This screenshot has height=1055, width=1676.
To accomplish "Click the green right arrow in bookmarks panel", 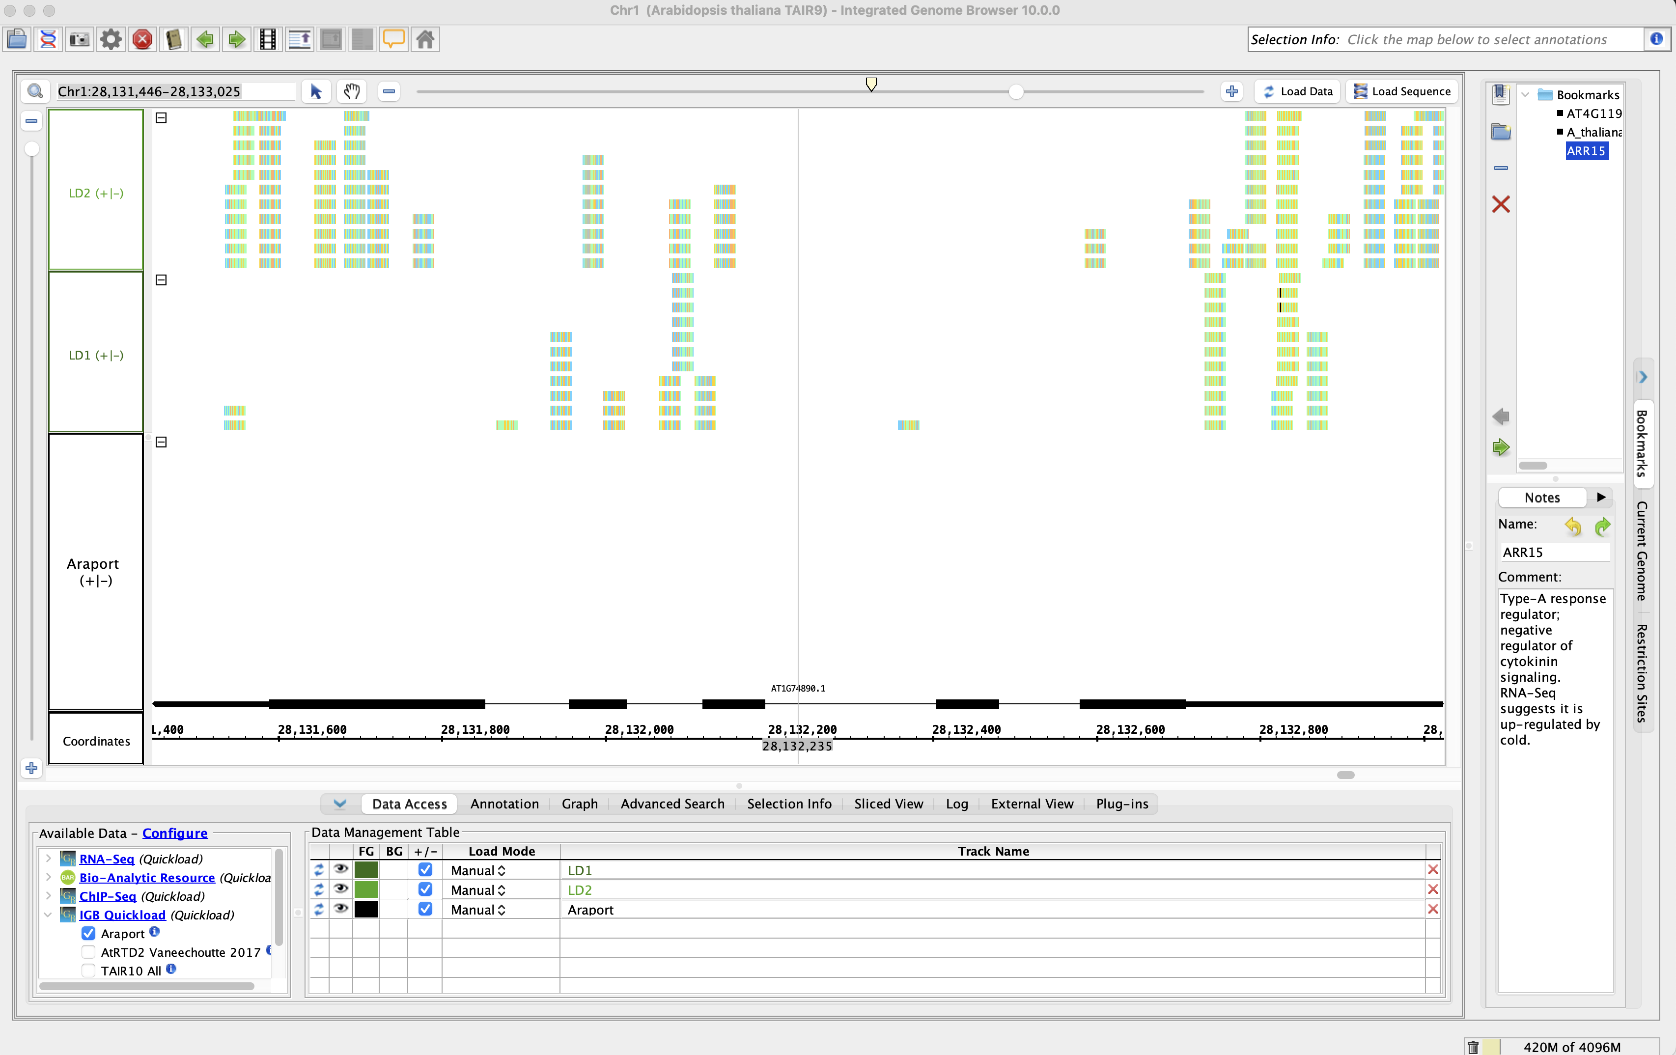I will [1501, 447].
